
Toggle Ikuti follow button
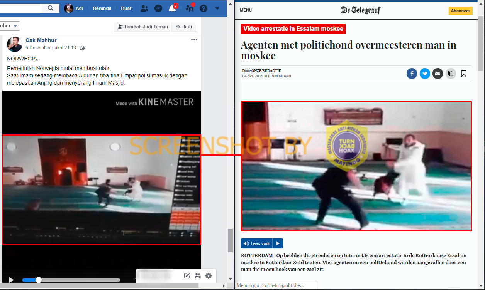[x=184, y=27]
